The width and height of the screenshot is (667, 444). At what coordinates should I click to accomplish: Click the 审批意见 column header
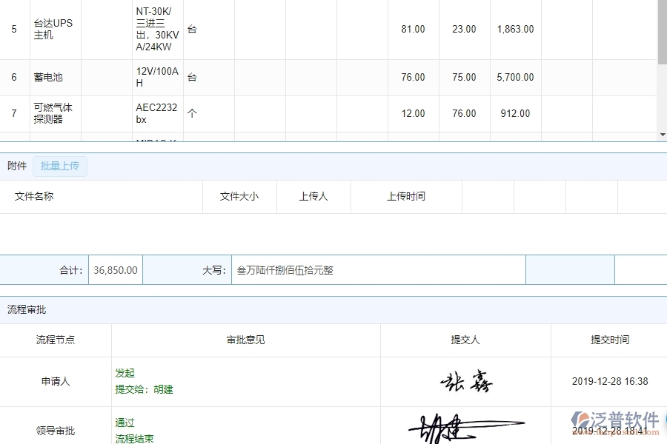point(245,340)
